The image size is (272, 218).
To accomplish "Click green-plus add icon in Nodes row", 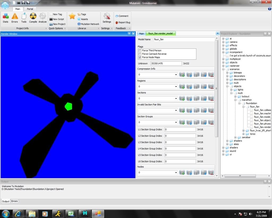I will [x=182, y=172].
